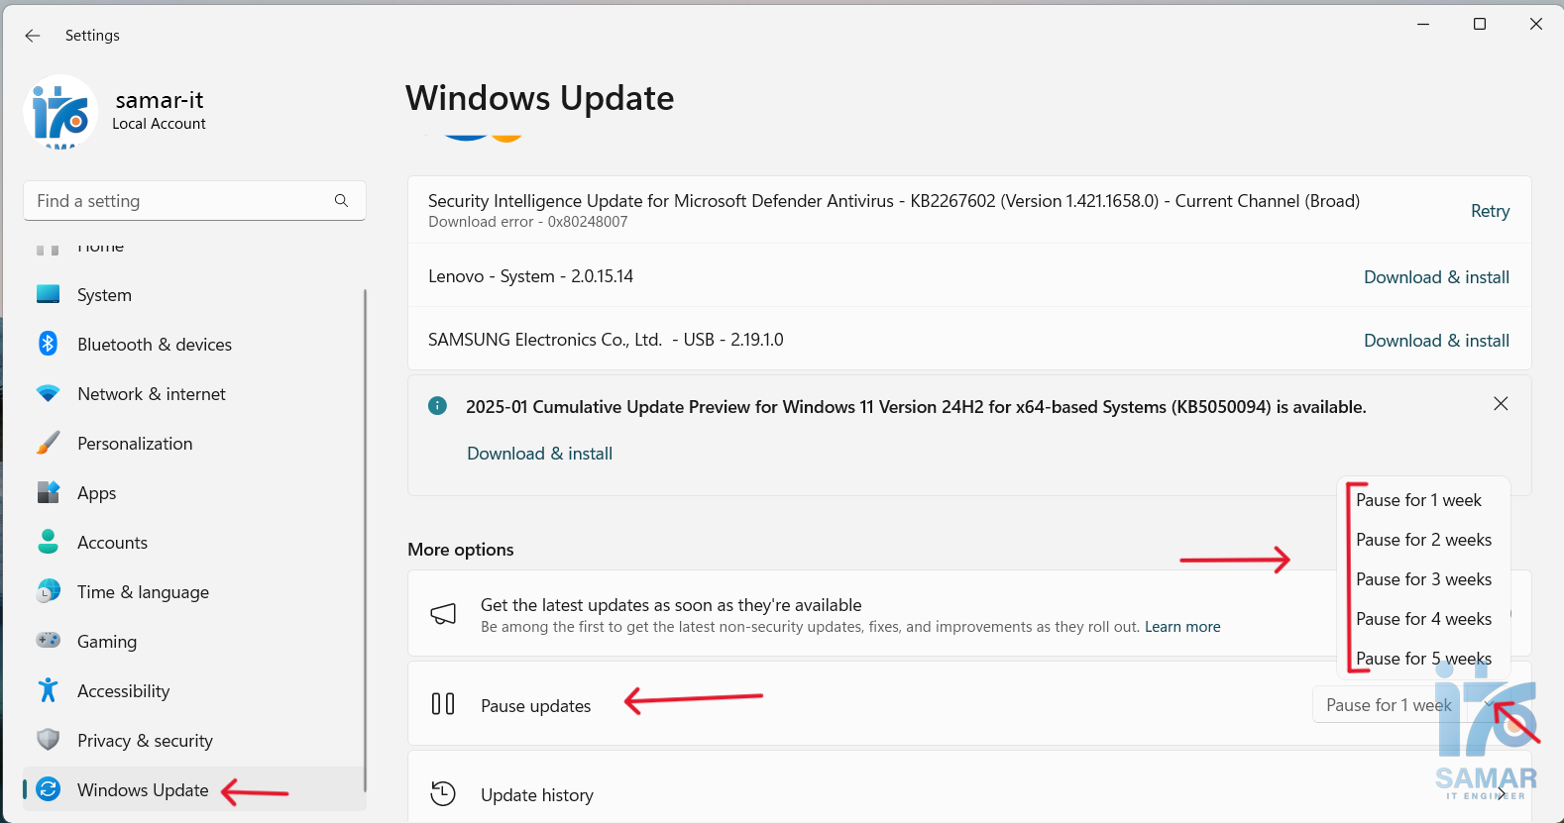Choose Pause for 5 weeks

pos(1423,659)
